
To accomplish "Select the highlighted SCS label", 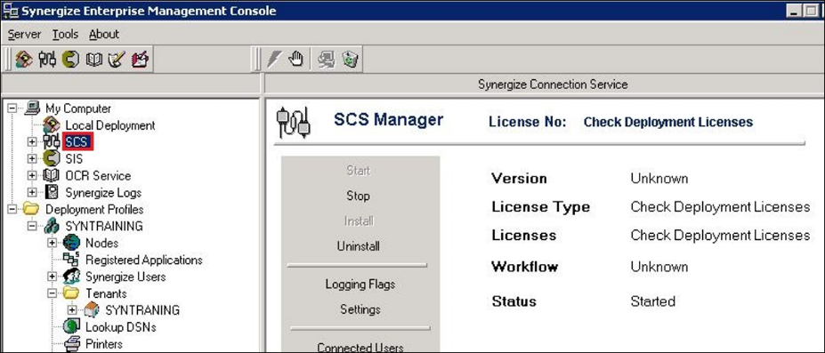I will point(77,142).
